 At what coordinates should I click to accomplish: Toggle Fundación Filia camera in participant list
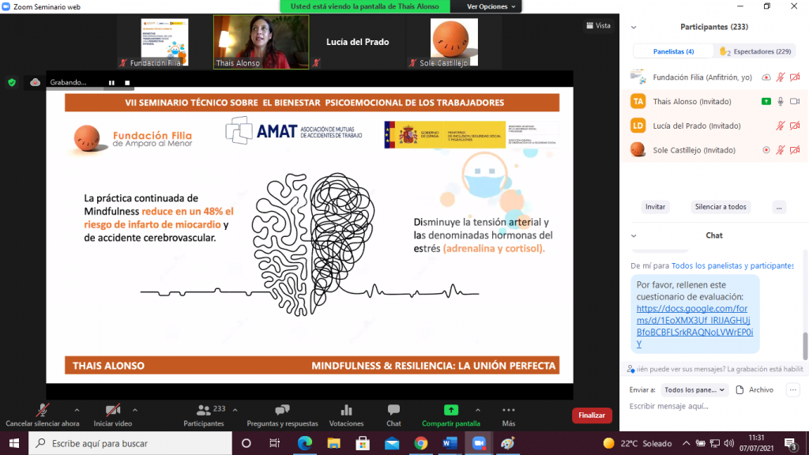click(795, 77)
